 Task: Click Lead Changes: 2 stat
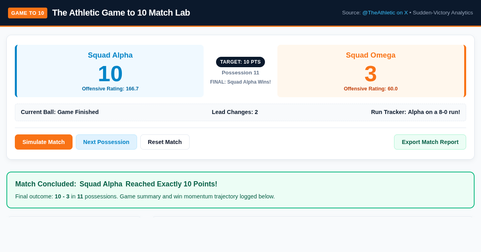click(x=235, y=112)
